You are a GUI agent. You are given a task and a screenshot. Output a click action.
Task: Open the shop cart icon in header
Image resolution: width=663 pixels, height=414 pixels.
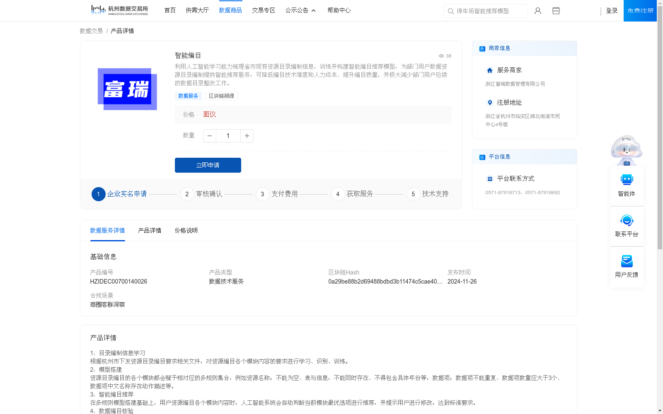coord(556,11)
